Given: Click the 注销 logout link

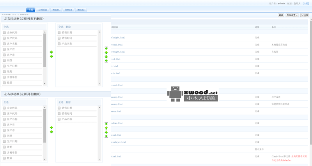Looking at the screenshot, I should [x=306, y=3].
